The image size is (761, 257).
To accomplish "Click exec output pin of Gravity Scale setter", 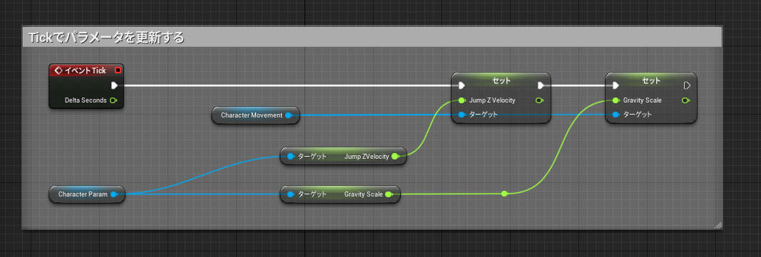I will click(x=687, y=85).
